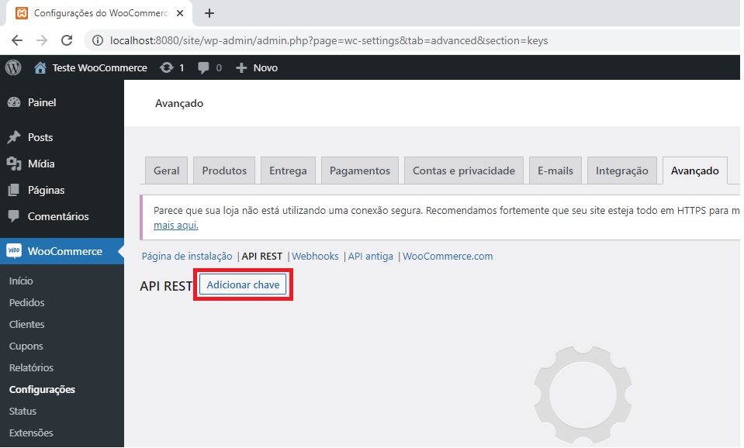Go to Início under WooCommerce
744x448 pixels.
coord(21,281)
